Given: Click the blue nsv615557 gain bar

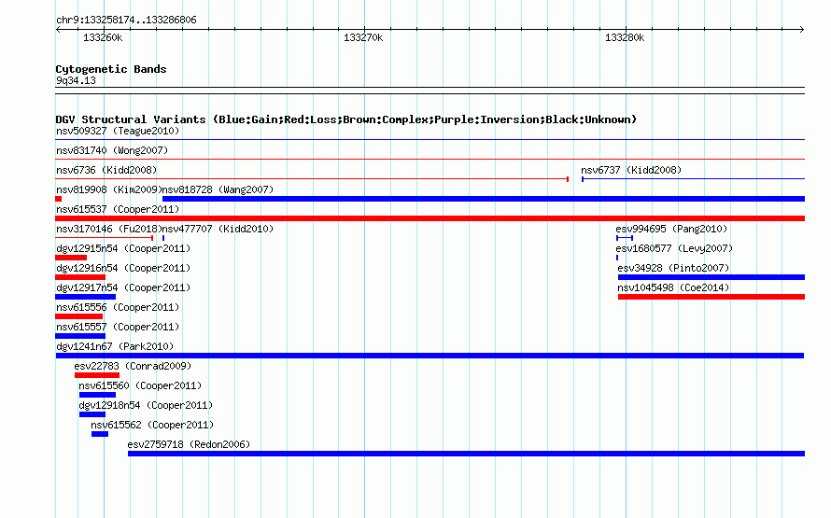Looking at the screenshot, I should click(x=80, y=336).
